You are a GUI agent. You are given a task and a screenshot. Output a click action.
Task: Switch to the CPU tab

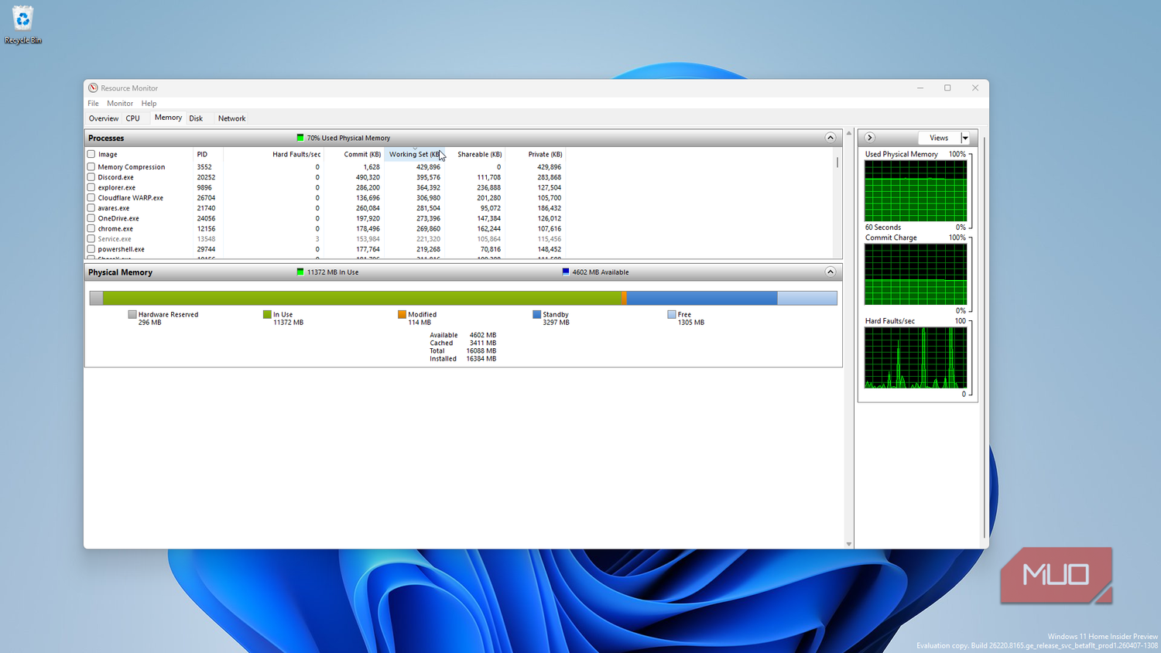(133, 118)
